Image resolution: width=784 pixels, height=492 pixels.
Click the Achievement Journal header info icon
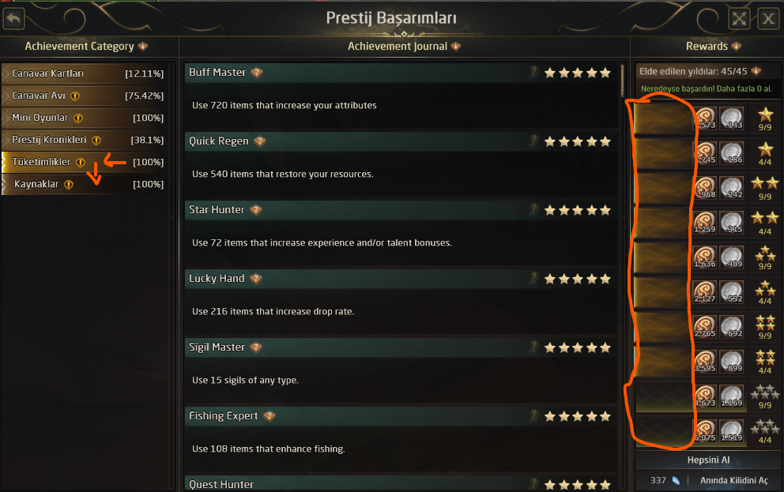tap(456, 47)
